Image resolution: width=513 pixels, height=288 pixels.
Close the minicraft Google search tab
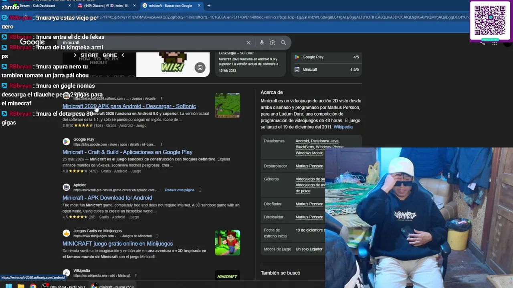coord(200,6)
